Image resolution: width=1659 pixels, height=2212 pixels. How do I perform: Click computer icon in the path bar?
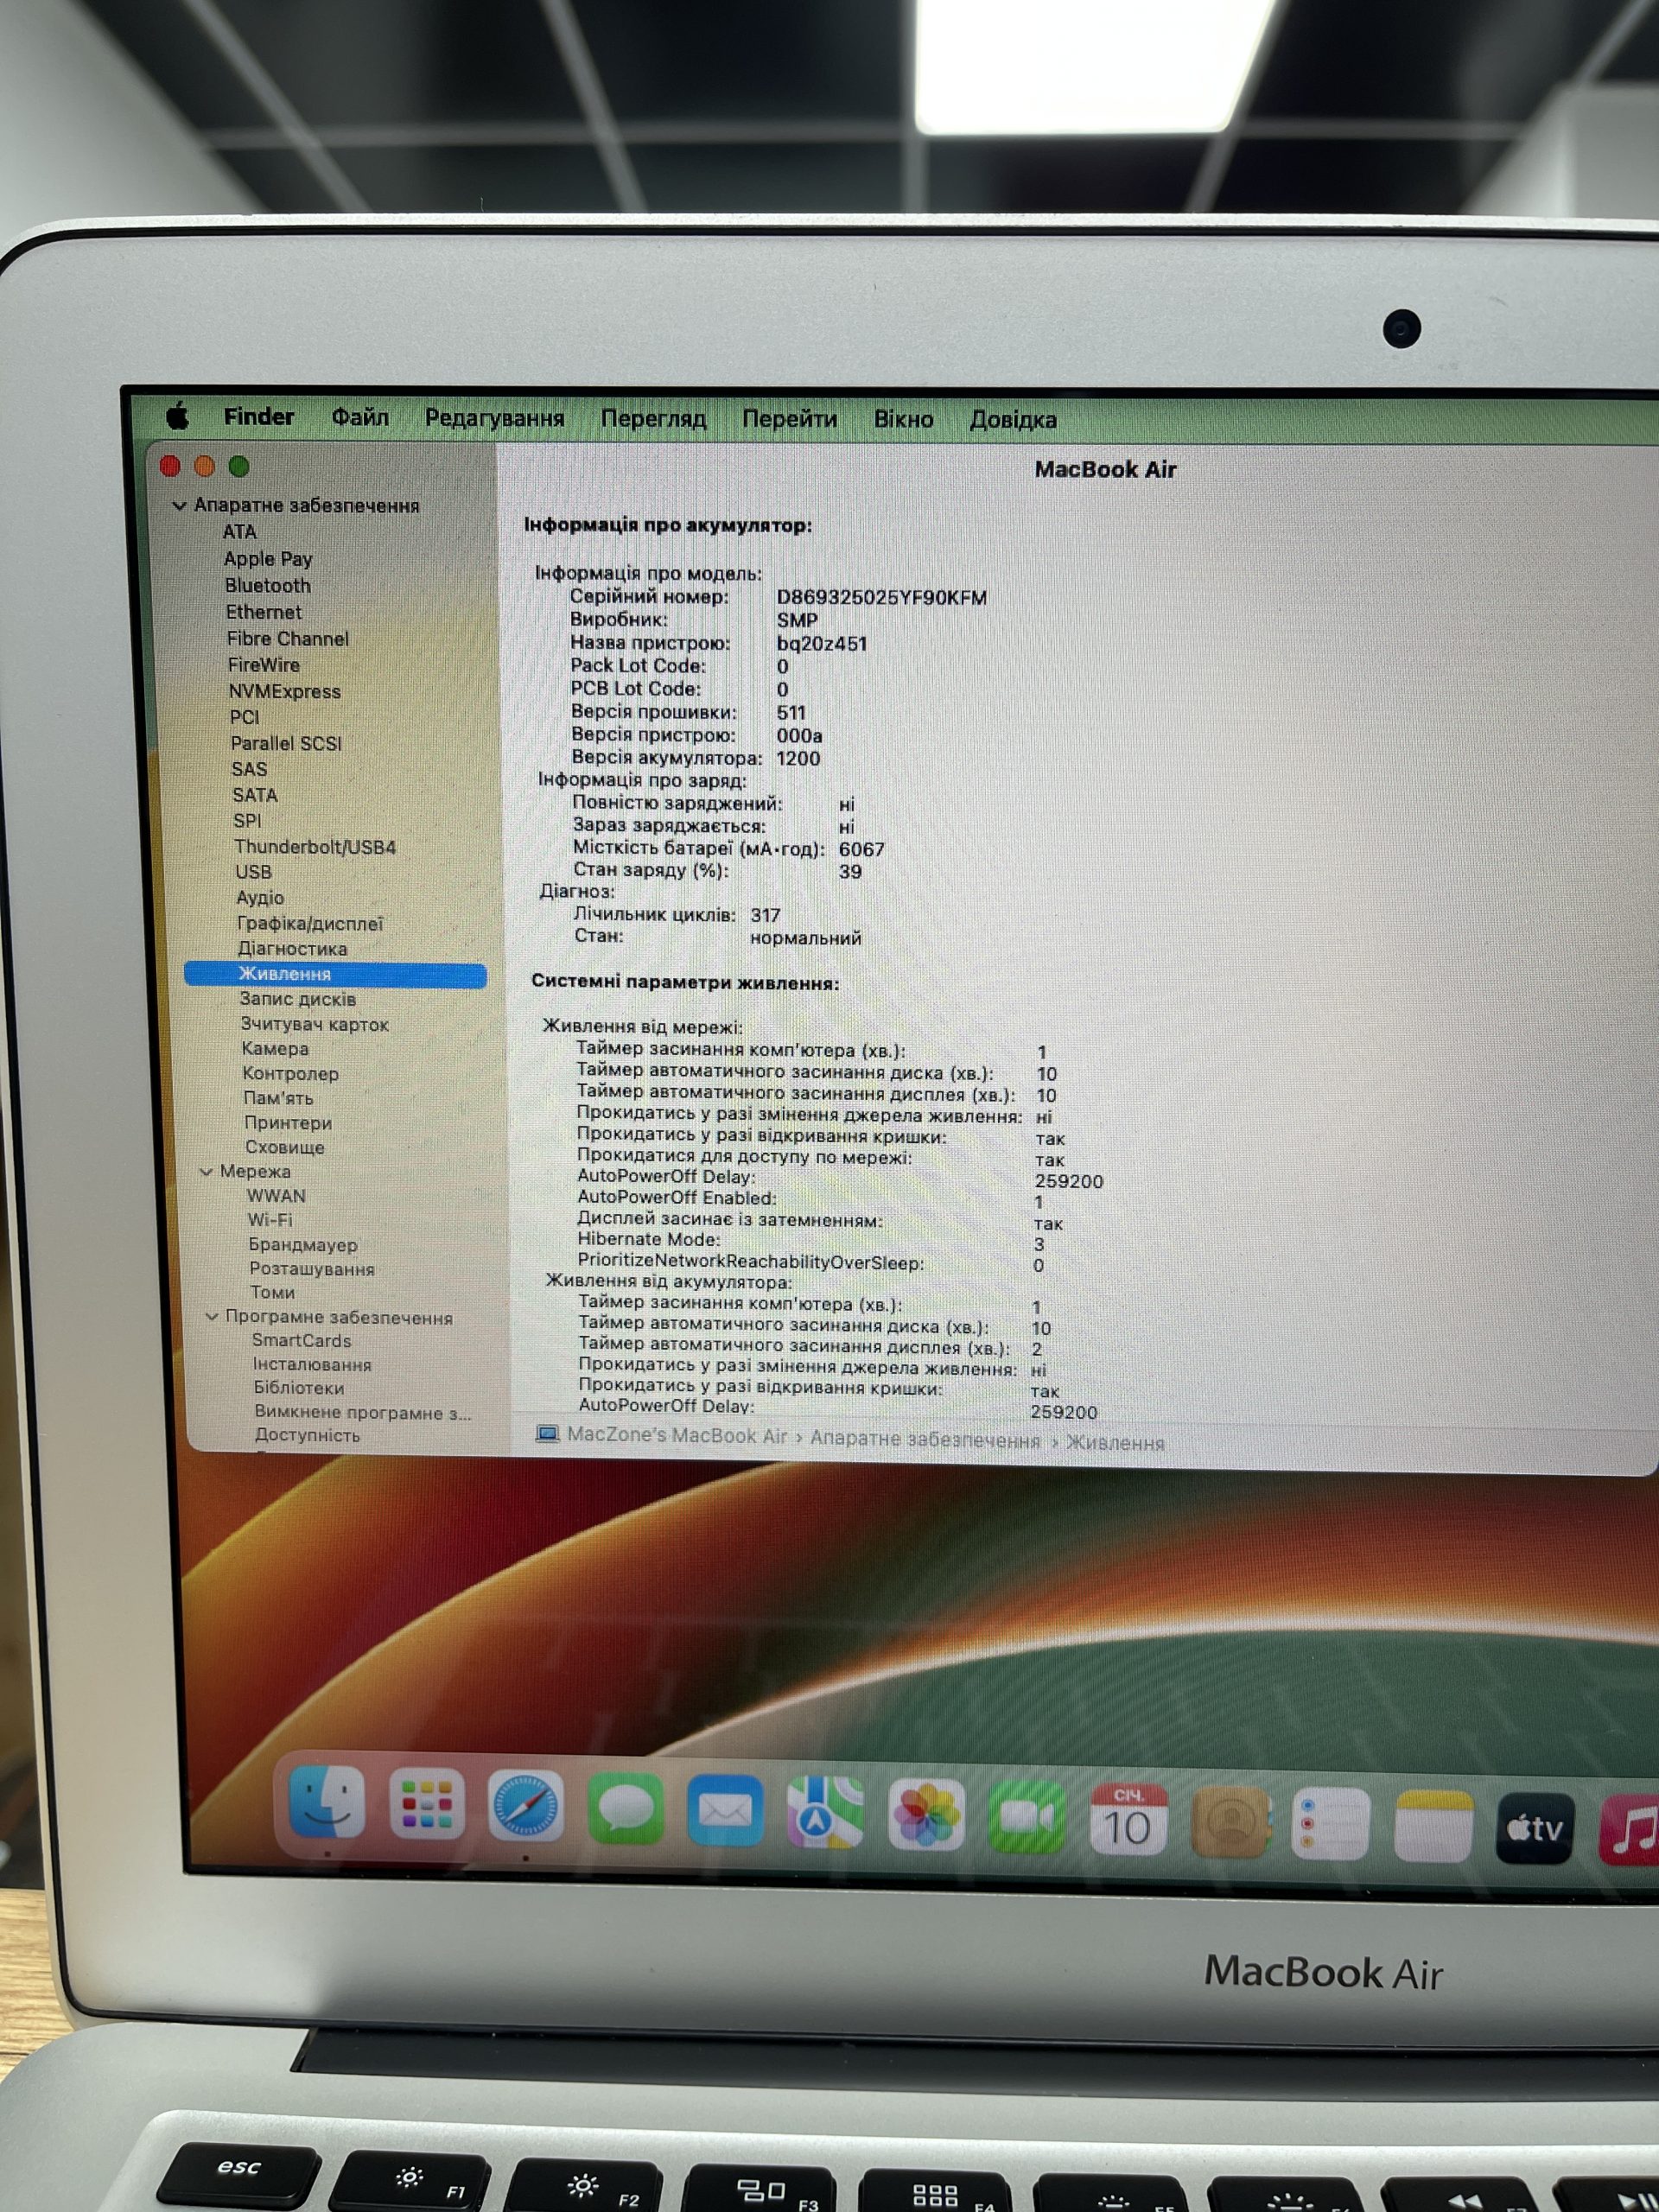(547, 1434)
